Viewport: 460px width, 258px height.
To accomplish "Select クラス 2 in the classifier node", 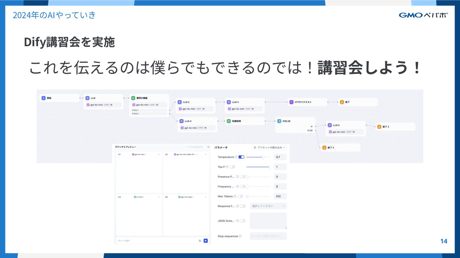I will point(149,114).
